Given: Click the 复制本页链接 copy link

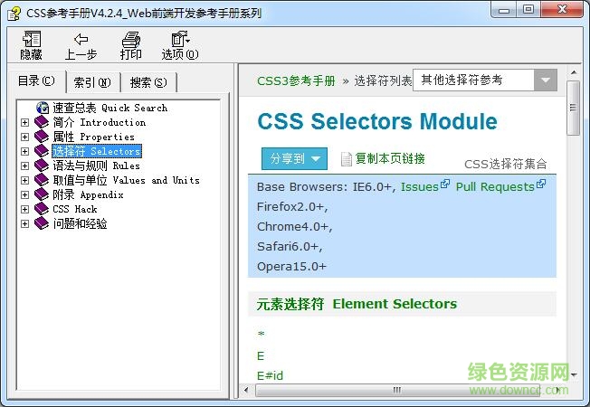Looking at the screenshot, I should tap(390, 158).
